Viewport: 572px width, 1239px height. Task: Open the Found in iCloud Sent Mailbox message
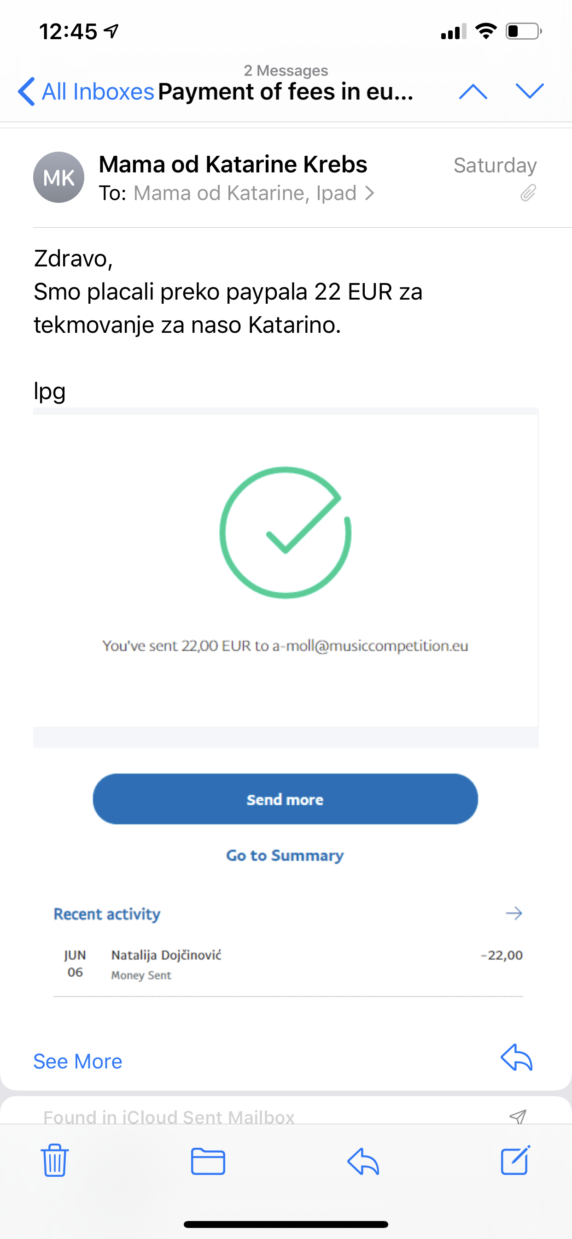[x=168, y=1116]
